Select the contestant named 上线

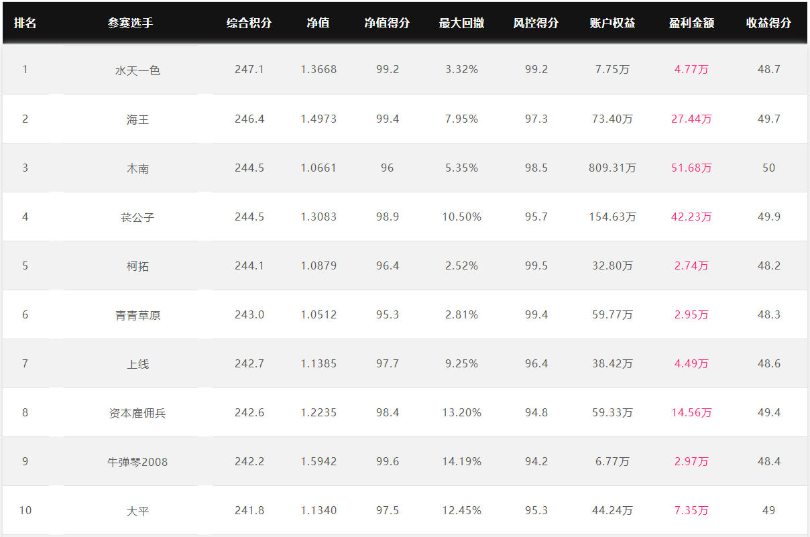coord(137,364)
